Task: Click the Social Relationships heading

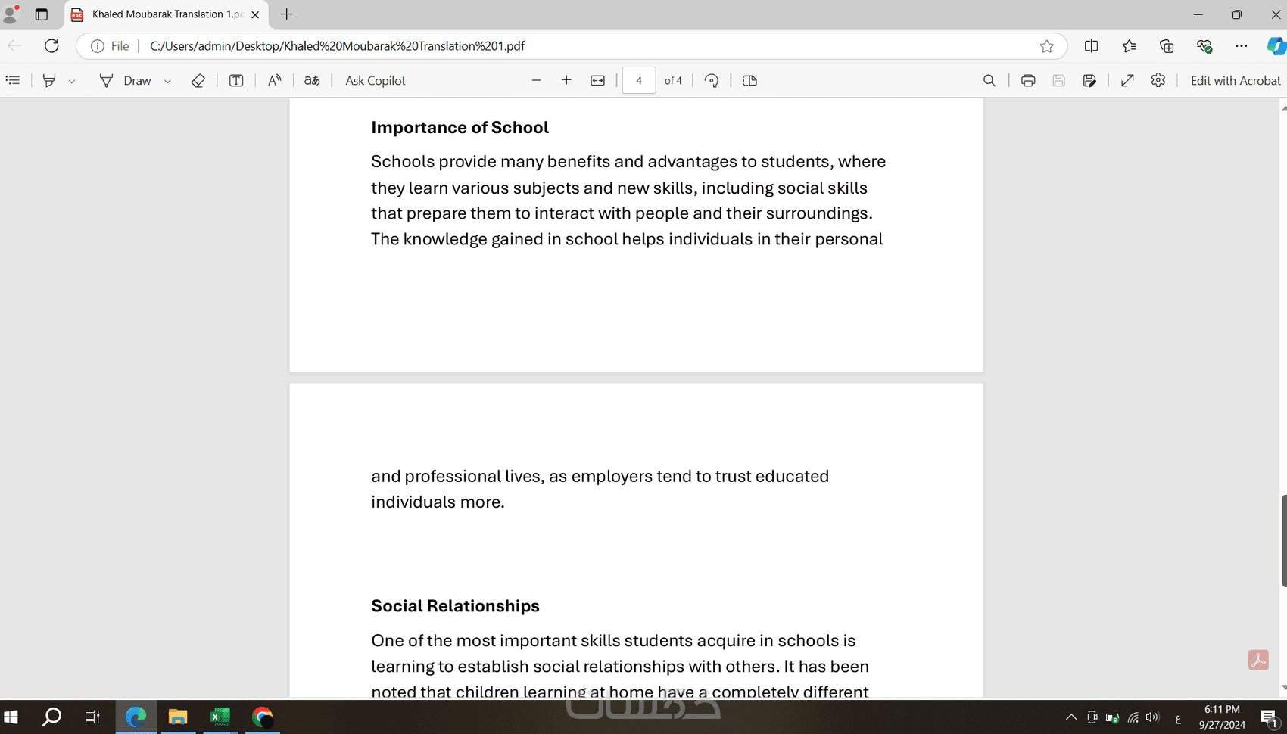Action: point(455,605)
